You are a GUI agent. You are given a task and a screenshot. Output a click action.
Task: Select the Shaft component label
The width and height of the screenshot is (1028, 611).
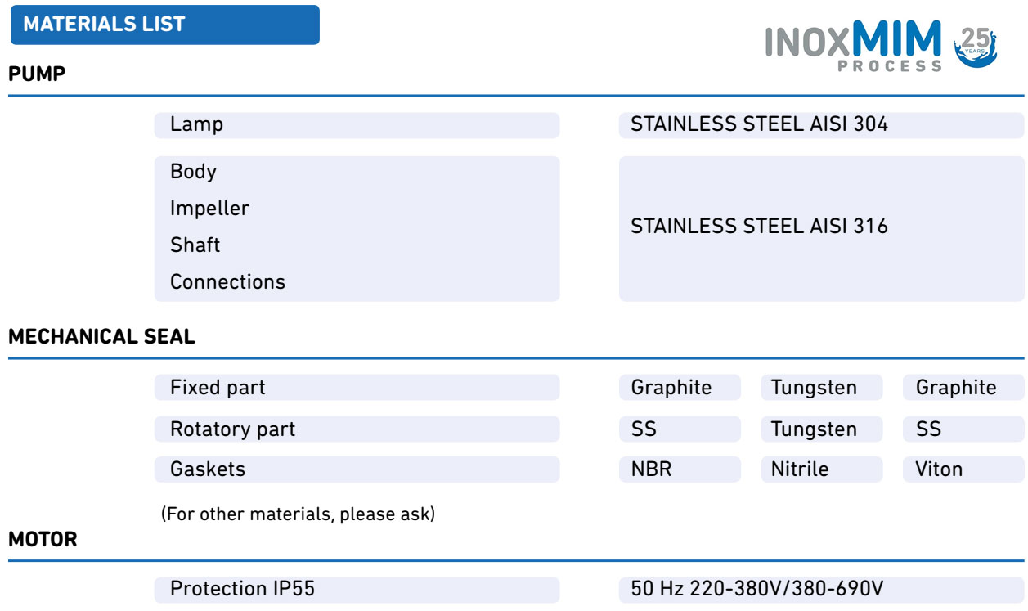click(x=195, y=245)
